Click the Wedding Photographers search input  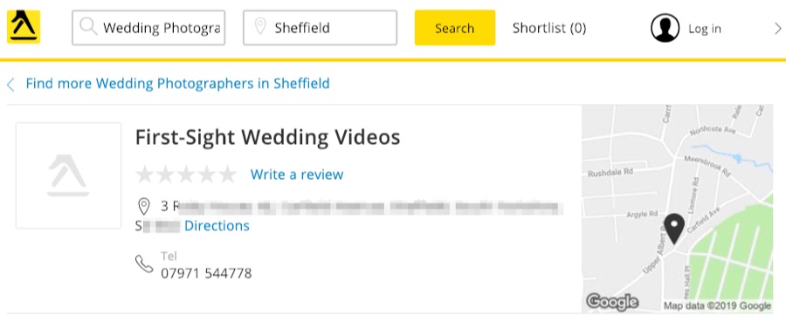click(148, 28)
